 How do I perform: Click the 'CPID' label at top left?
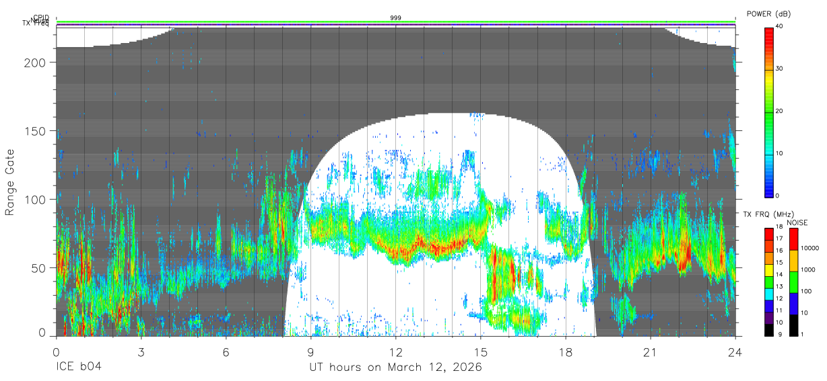click(41, 18)
